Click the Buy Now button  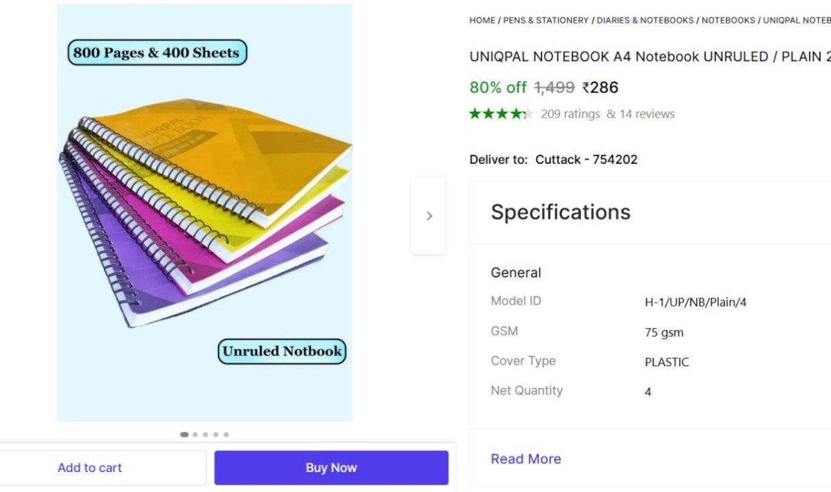pyautogui.click(x=331, y=467)
